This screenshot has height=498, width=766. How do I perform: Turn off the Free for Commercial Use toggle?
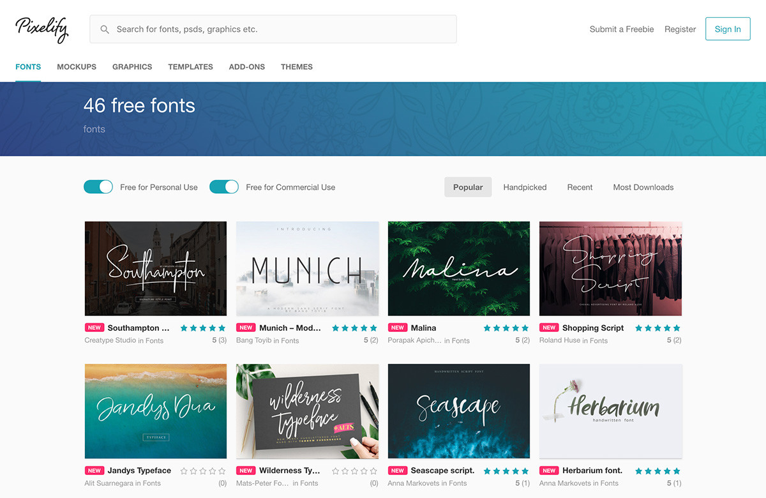coord(223,186)
